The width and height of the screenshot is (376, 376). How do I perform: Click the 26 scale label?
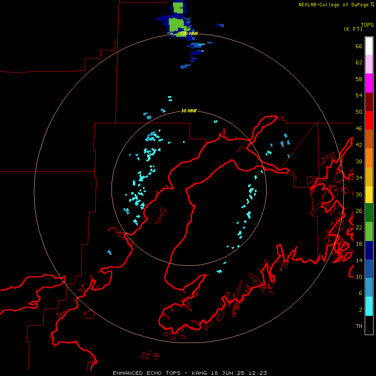point(359,211)
